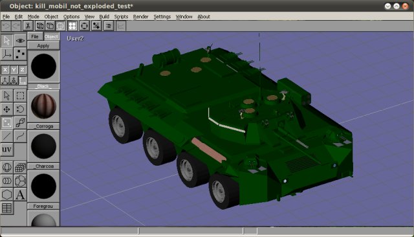Click the Redo arrow in the toolbar
This screenshot has height=237, width=414.
point(16,26)
